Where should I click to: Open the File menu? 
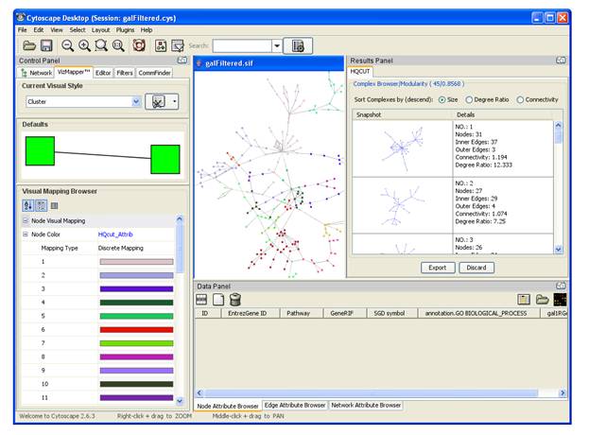tap(22, 29)
